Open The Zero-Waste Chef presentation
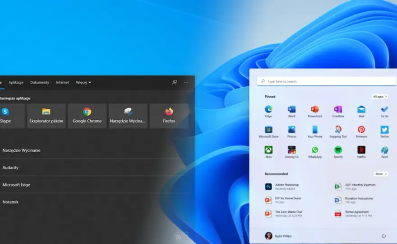The image size is (397, 244). click(284, 214)
